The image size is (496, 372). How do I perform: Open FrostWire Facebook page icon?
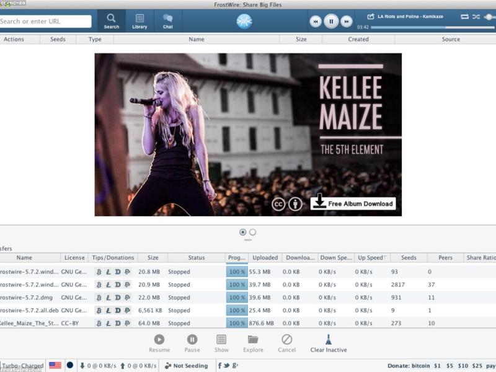coord(219,366)
